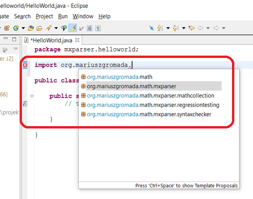Screen dimensions: 253x199
Task: Click package icon beside mathcollection proposal
Action: click(83, 95)
